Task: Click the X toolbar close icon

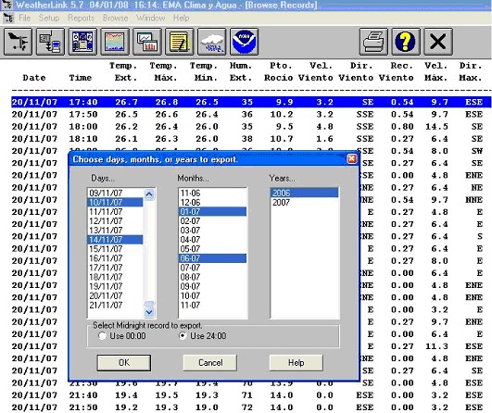Action: coord(438,42)
